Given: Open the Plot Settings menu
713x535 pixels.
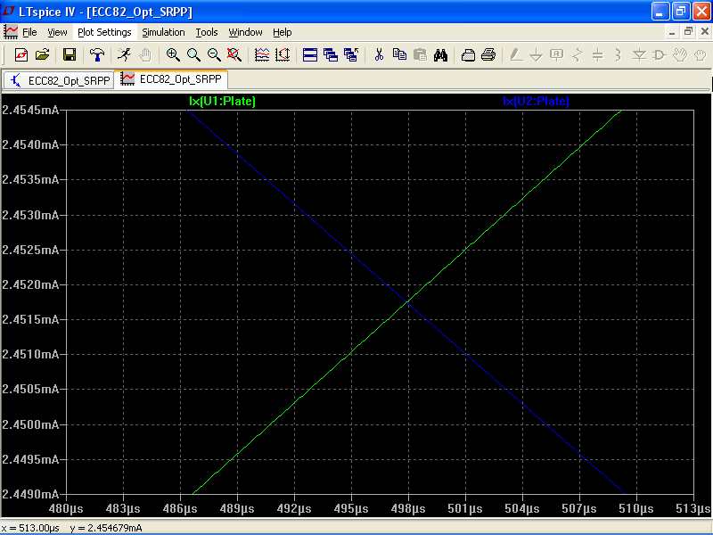Looking at the screenshot, I should point(104,32).
